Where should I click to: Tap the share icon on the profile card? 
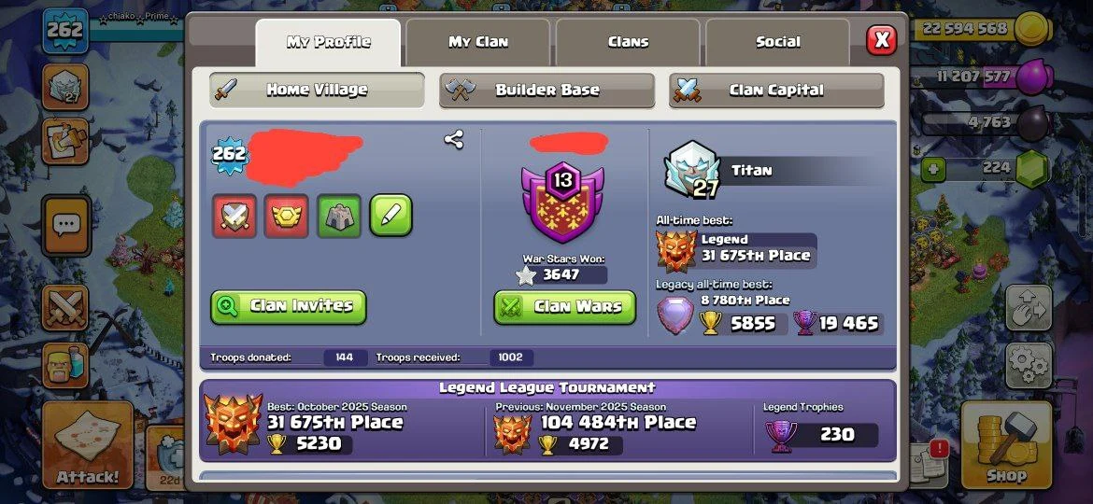point(454,140)
